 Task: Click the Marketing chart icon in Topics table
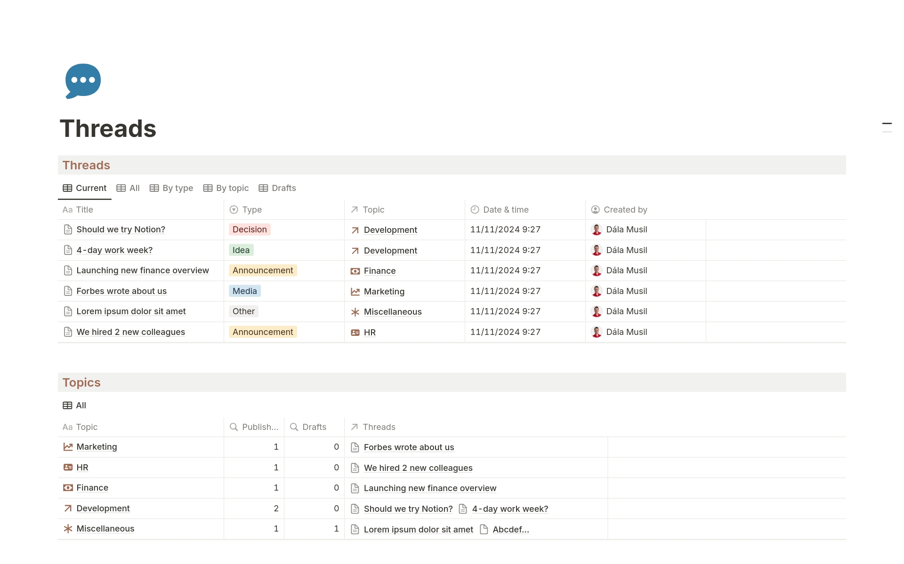pyautogui.click(x=68, y=446)
